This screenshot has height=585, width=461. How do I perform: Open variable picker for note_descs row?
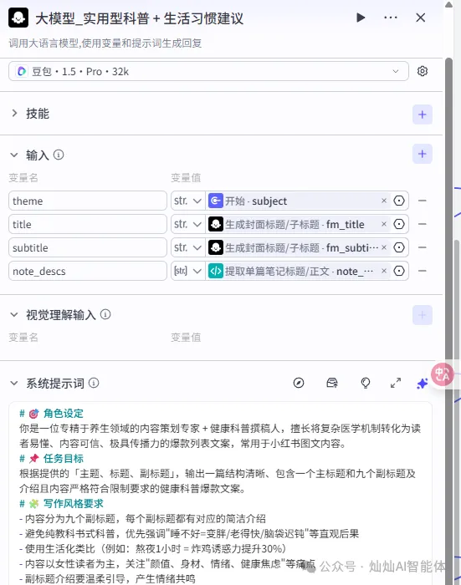399,271
